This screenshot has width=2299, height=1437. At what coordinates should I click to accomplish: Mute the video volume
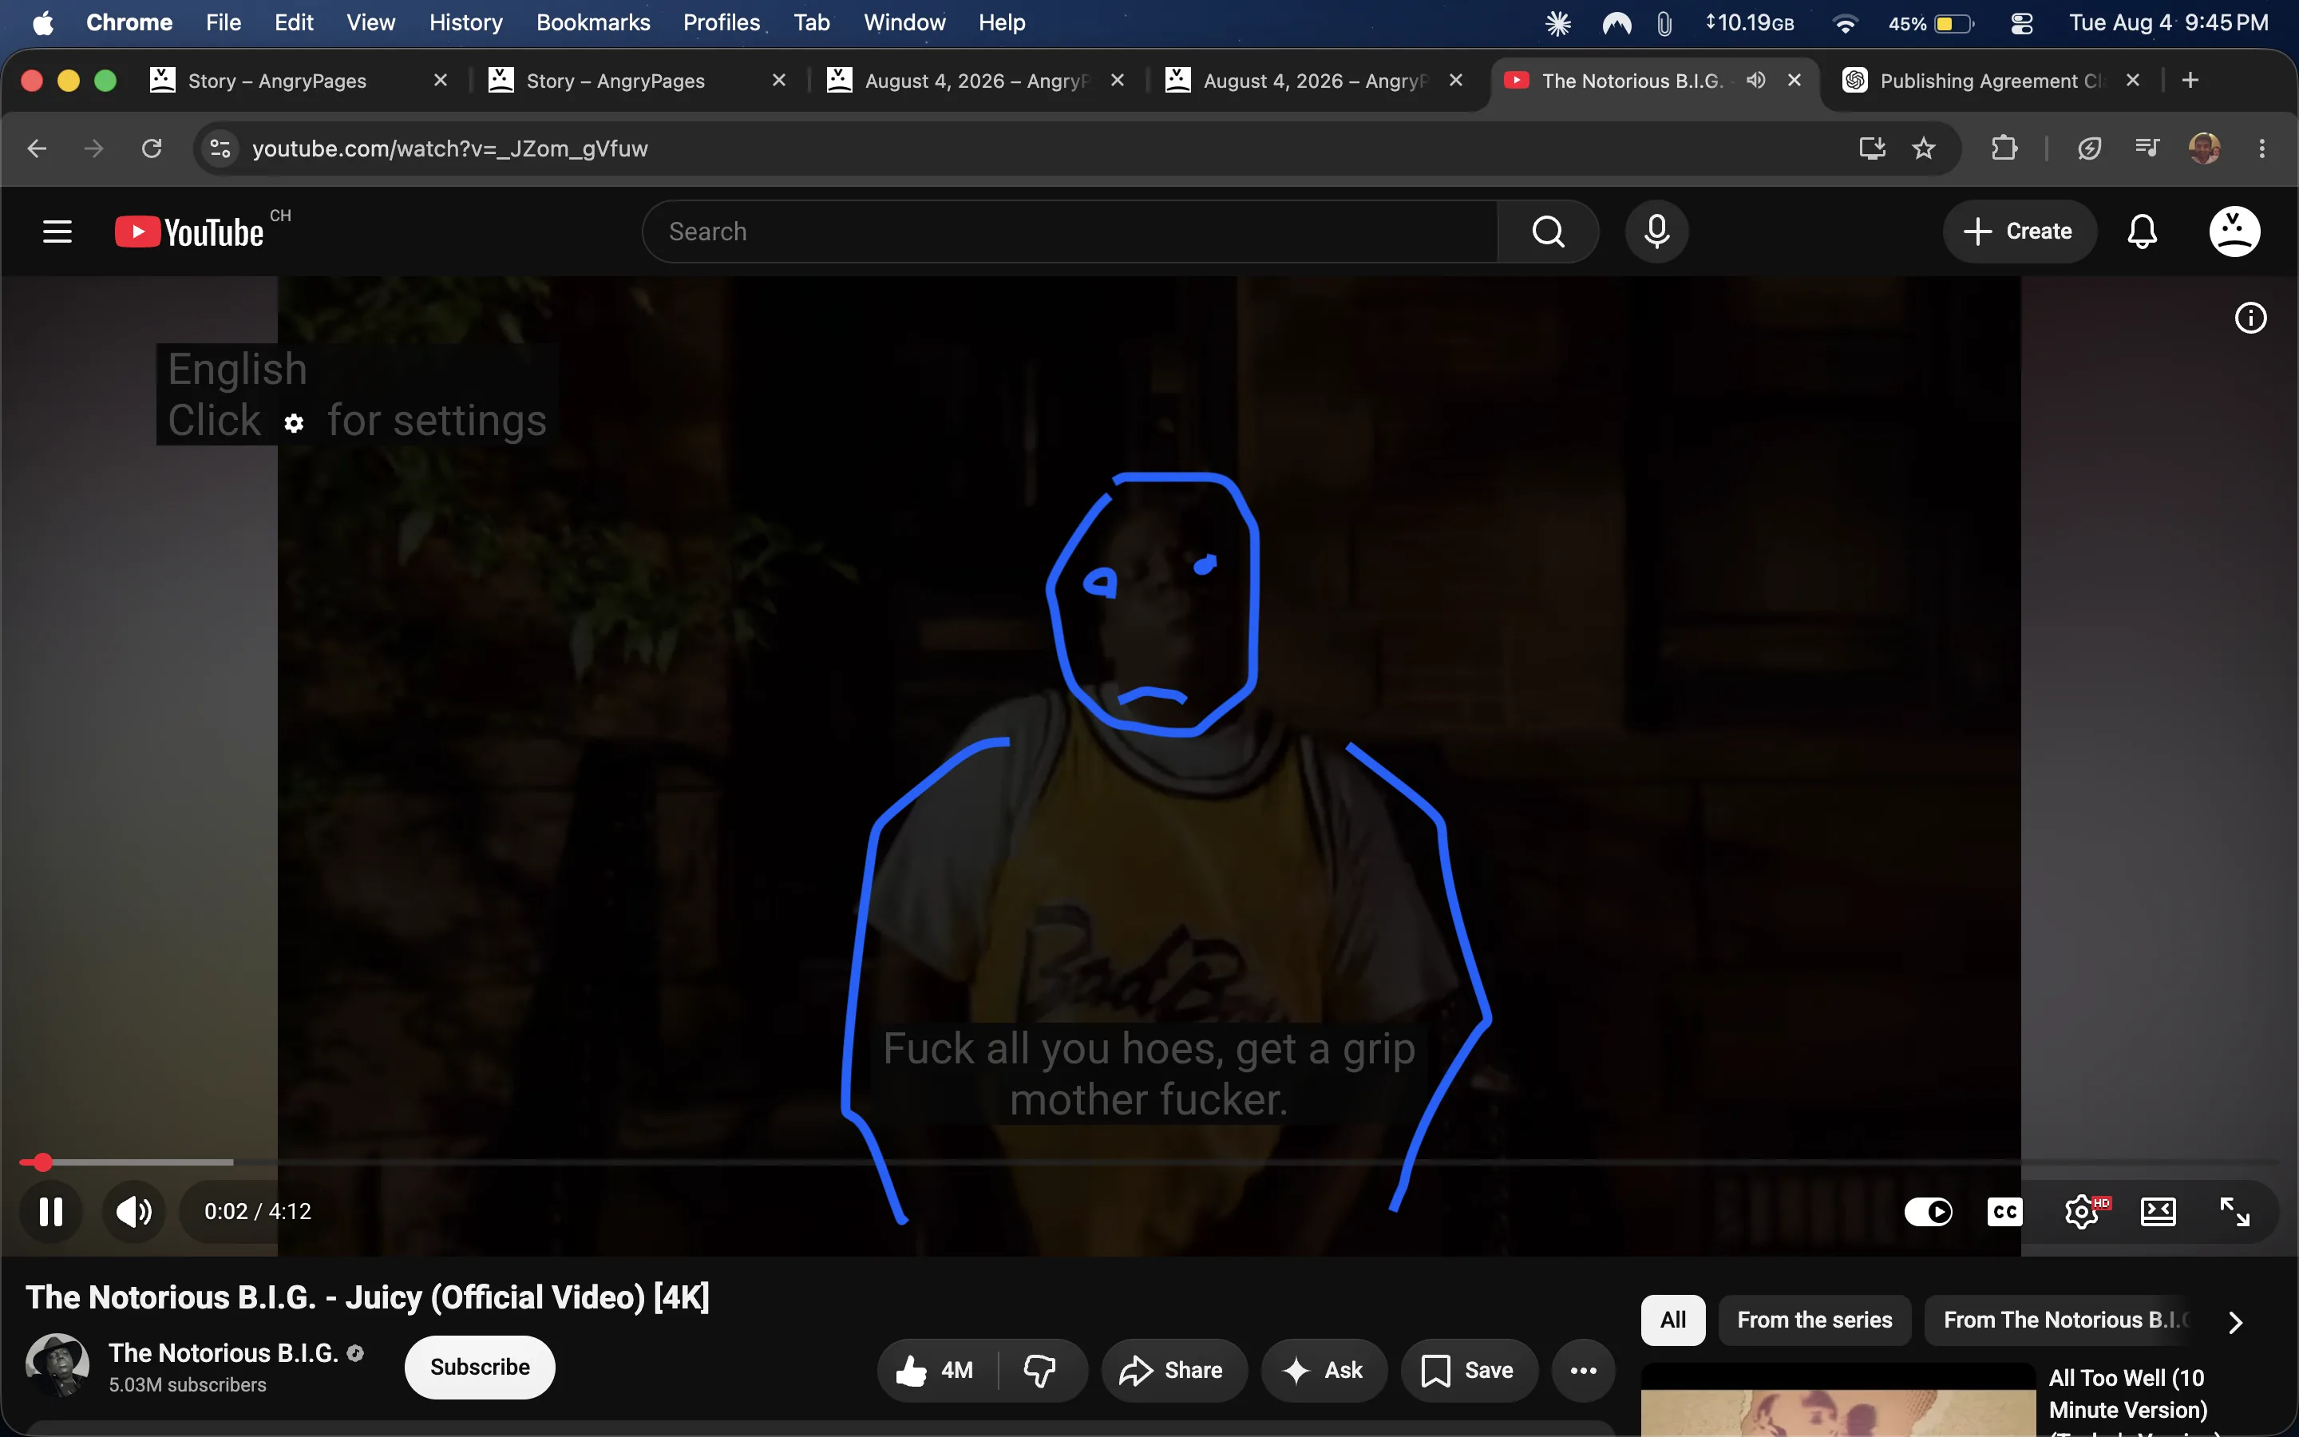pos(134,1212)
